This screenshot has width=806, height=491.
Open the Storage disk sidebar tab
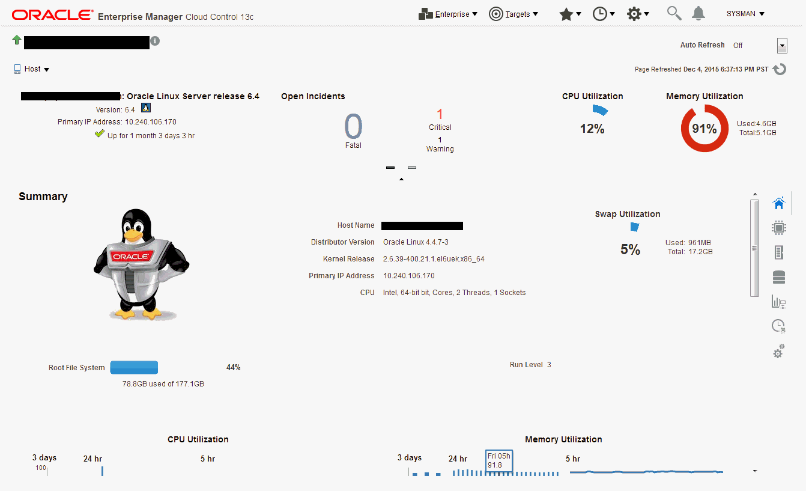point(779,277)
